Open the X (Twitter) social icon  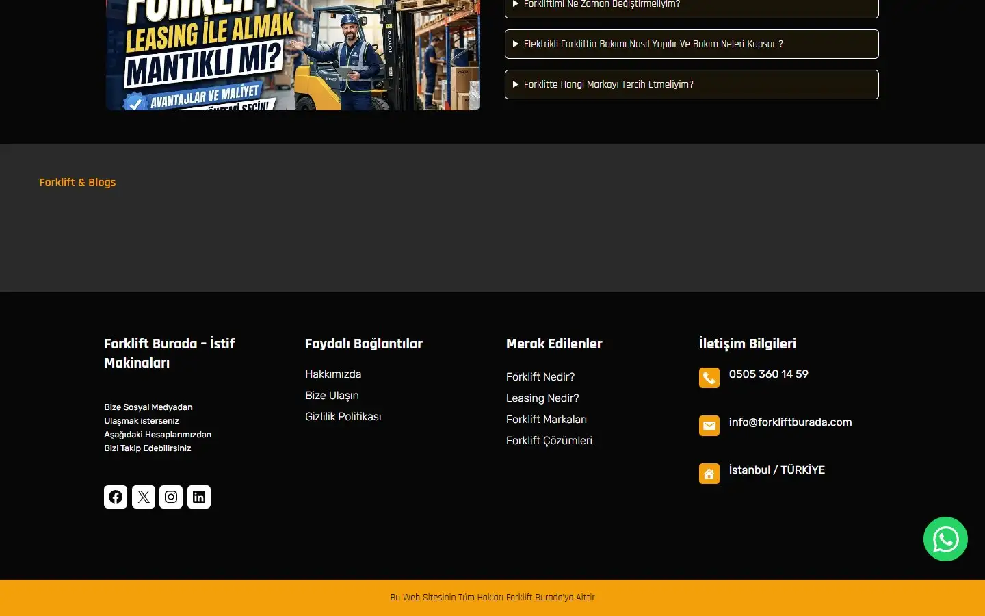(x=144, y=497)
